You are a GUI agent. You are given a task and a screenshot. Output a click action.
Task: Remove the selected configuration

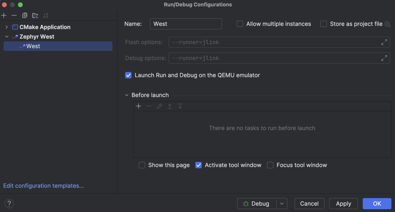point(14,16)
